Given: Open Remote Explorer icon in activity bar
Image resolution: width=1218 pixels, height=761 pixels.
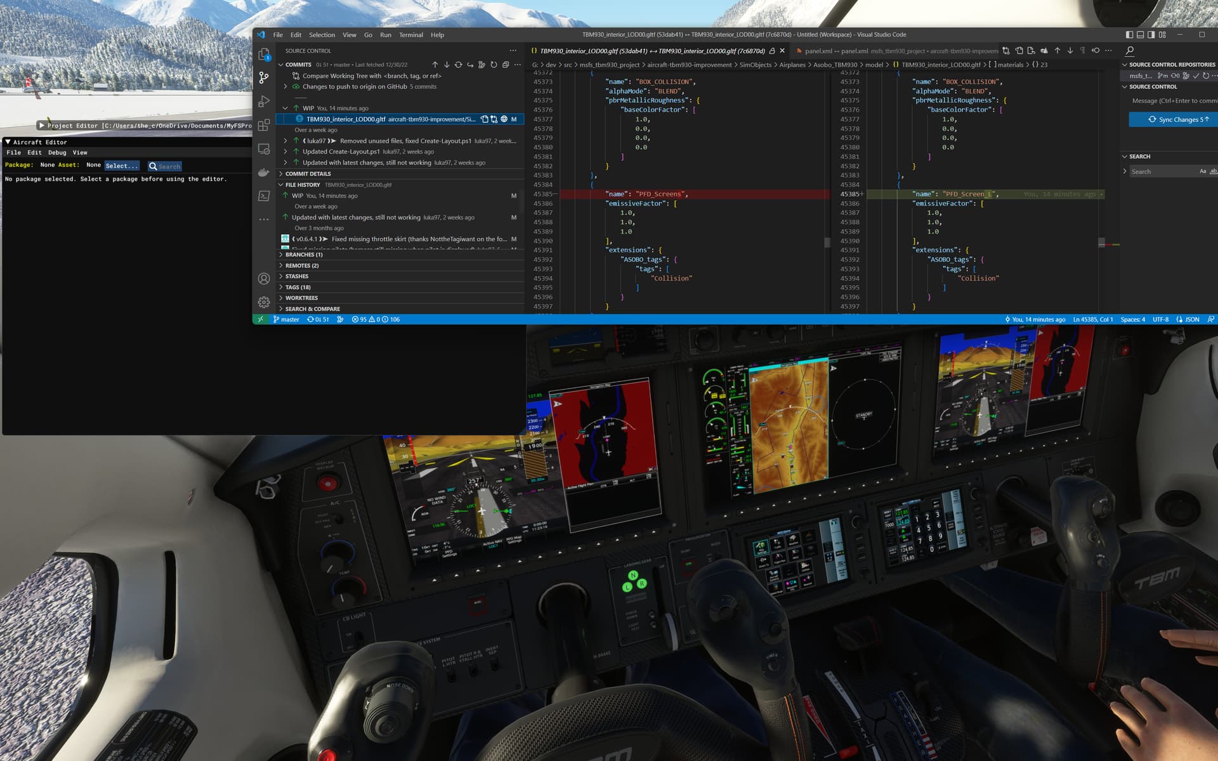Looking at the screenshot, I should click(264, 149).
